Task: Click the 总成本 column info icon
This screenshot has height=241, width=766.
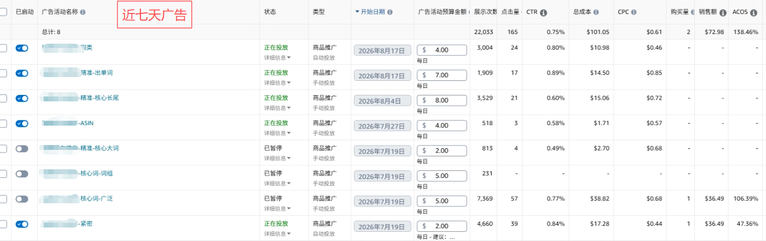Action: click(596, 12)
